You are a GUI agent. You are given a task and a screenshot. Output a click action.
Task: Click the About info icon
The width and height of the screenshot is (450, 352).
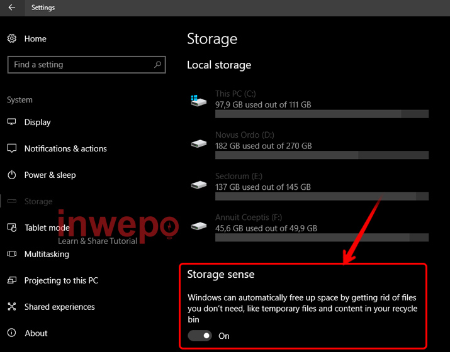[x=12, y=333]
